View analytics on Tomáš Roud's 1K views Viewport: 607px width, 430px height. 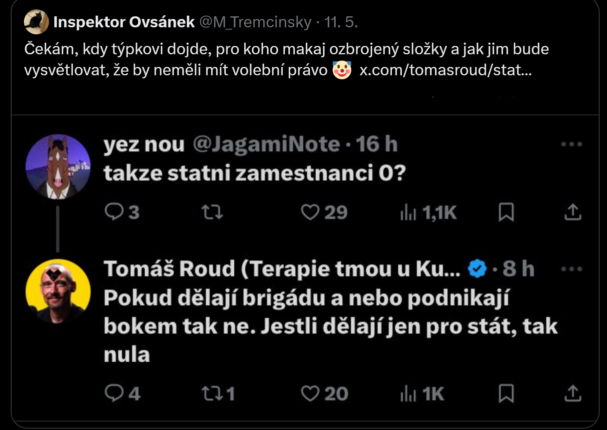tap(408, 393)
